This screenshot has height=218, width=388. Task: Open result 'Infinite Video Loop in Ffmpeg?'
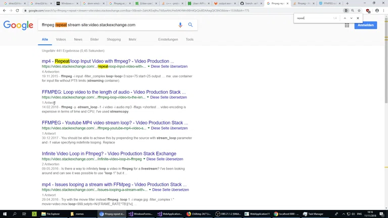click(x=109, y=154)
